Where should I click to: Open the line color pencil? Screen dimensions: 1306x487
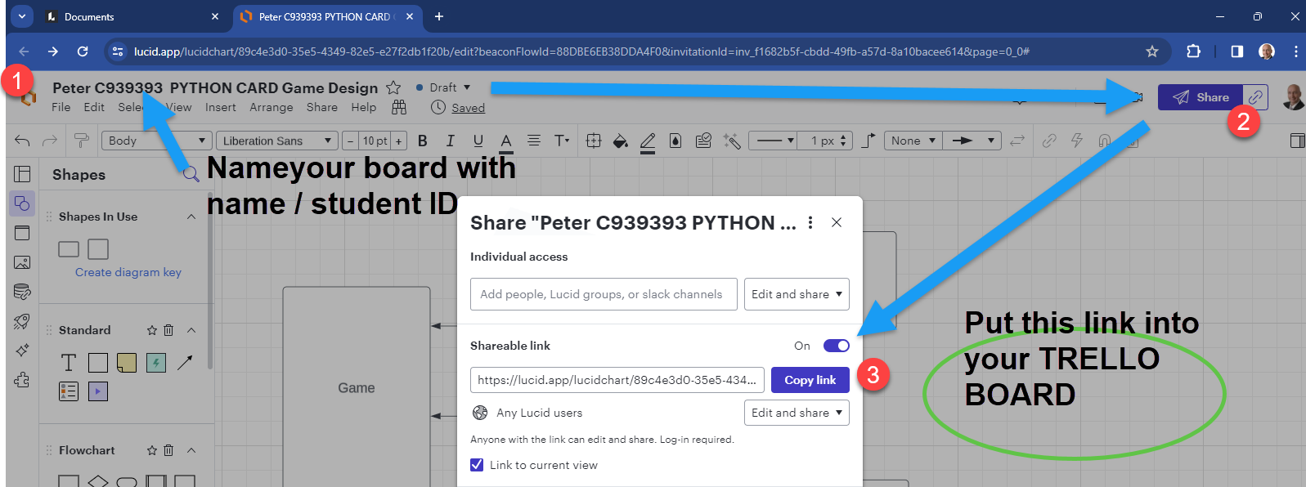(x=648, y=141)
